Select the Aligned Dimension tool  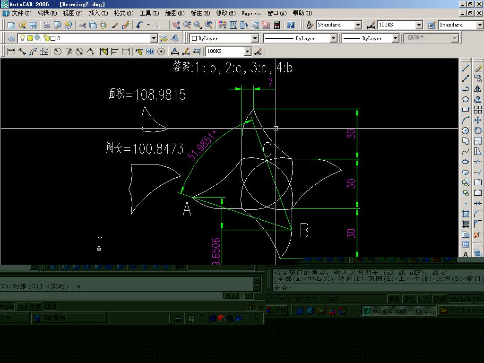tap(22, 52)
